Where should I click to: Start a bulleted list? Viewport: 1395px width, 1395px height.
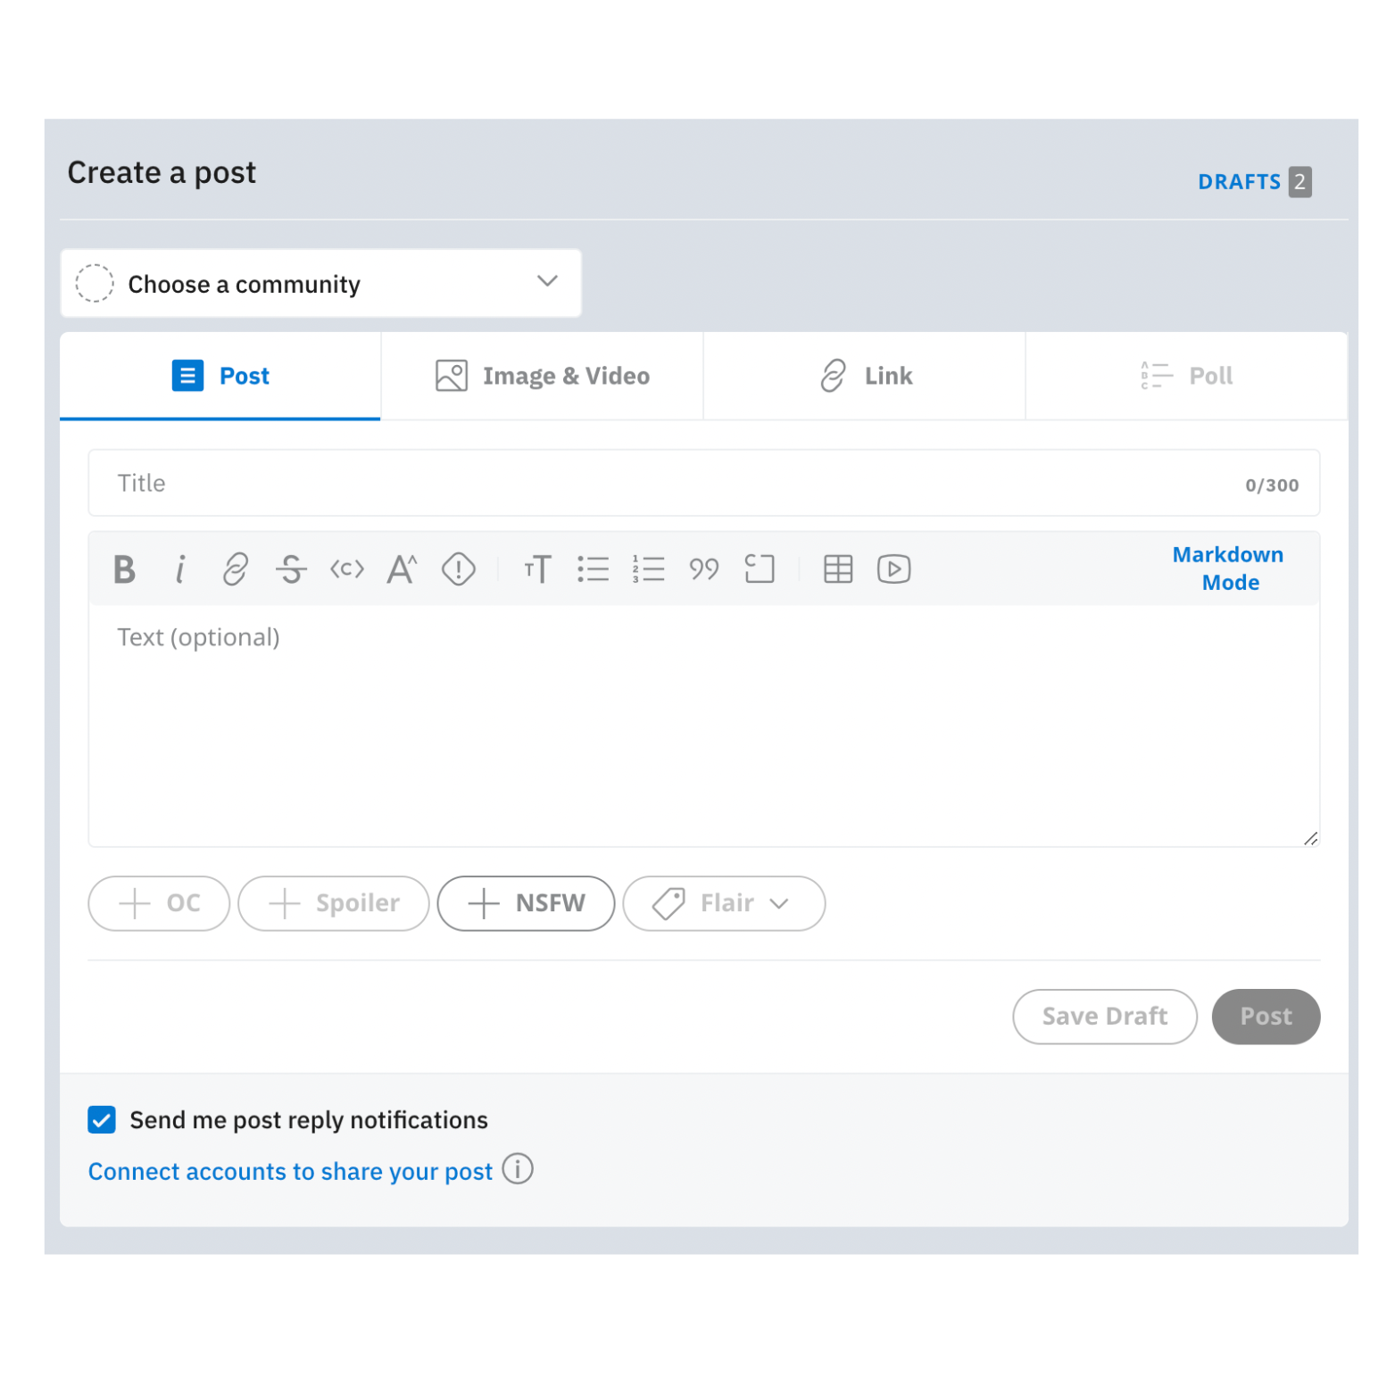(x=593, y=569)
